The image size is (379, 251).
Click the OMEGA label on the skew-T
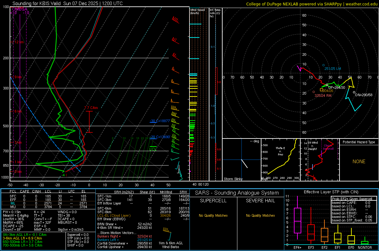20,9
